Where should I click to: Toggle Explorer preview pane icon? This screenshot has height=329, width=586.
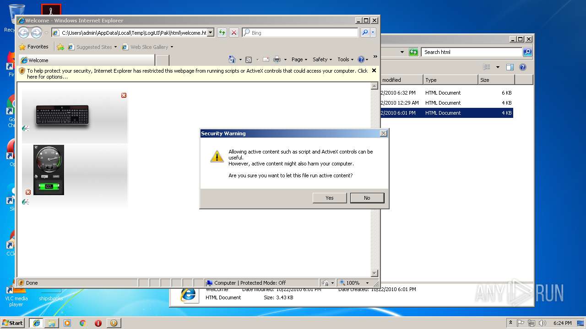click(510, 67)
